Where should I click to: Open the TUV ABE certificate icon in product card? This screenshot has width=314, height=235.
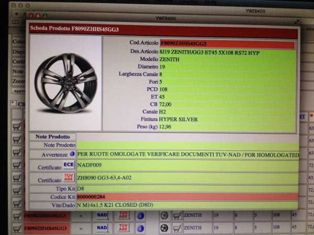(69, 177)
